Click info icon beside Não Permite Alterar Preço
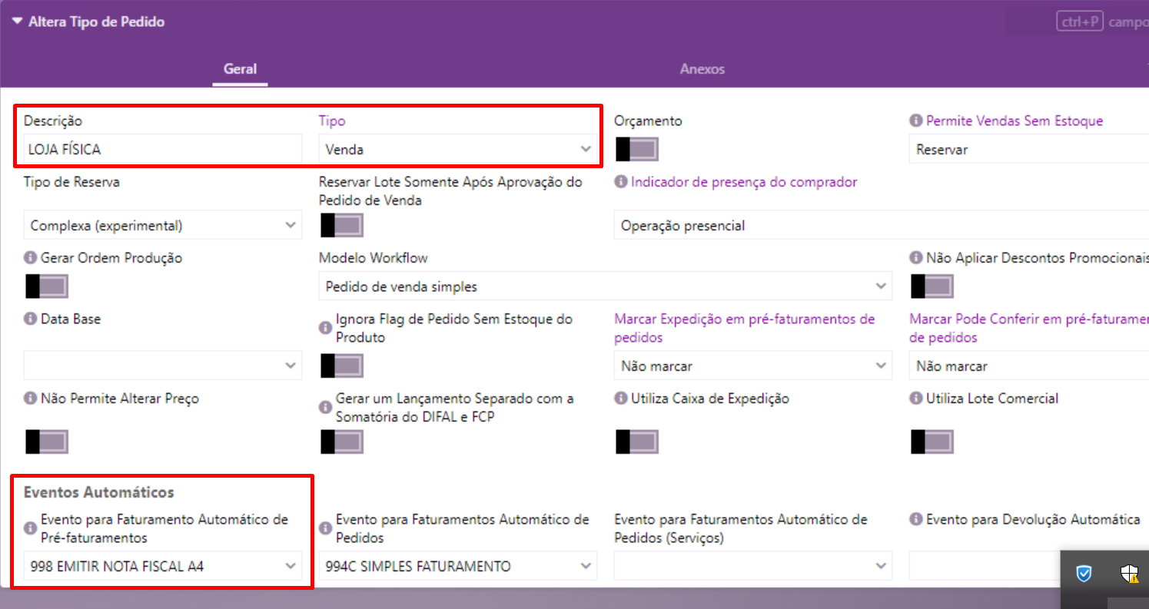 pyautogui.click(x=31, y=399)
